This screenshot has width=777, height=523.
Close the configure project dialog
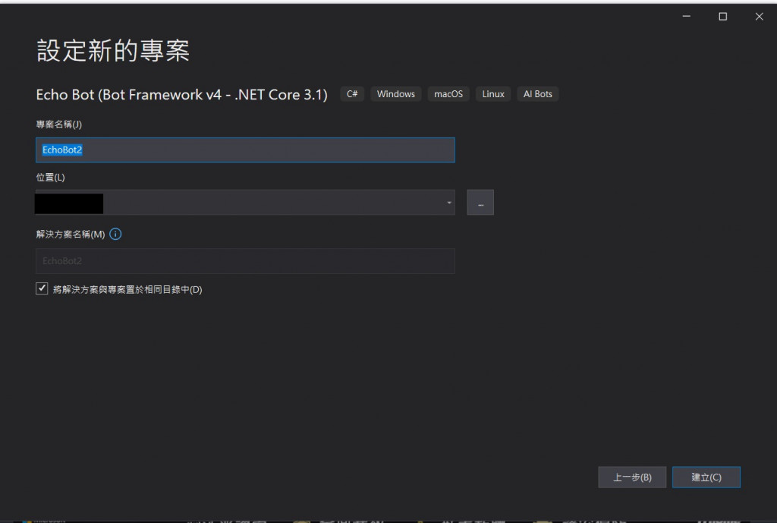coord(759,17)
